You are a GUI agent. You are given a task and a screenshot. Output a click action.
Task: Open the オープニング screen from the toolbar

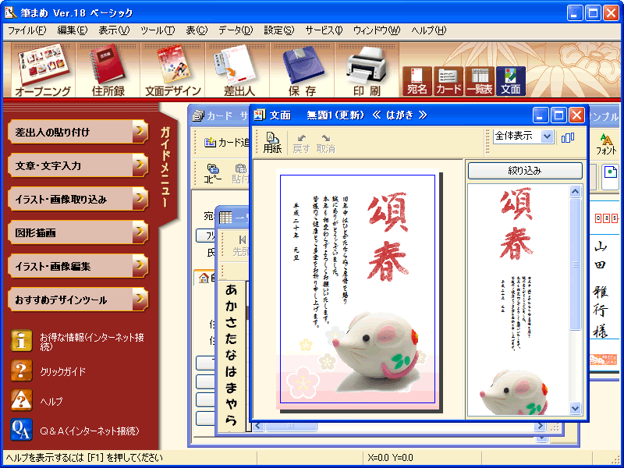[x=43, y=70]
